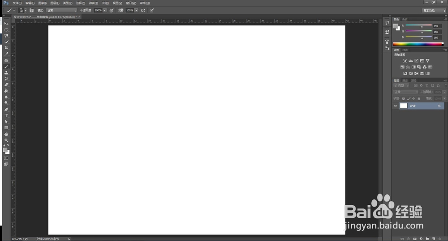Add Curves adjustment layer
Screen dimensions: 448x241
416,61
